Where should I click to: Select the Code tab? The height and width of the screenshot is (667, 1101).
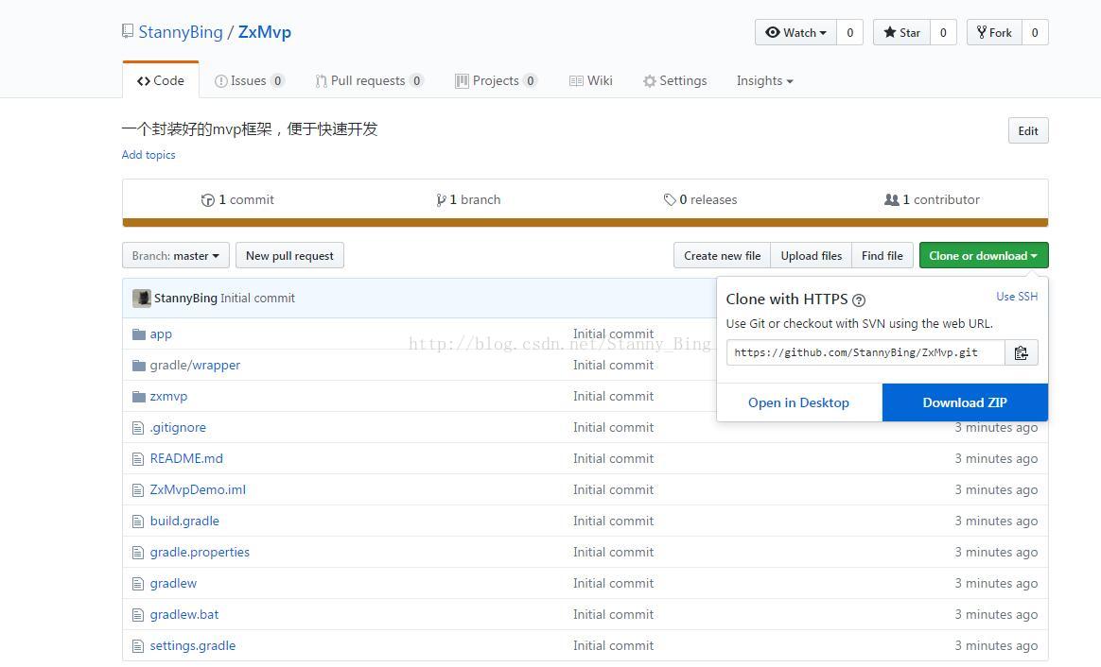161,80
